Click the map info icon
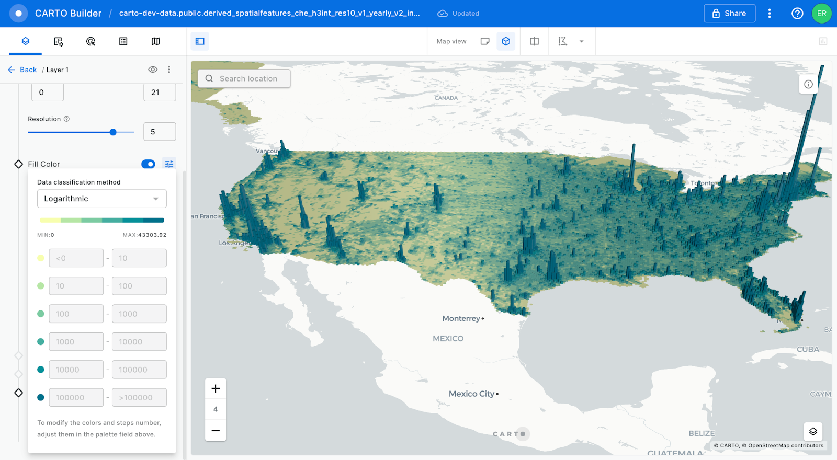This screenshot has height=460, width=837. 808,84
